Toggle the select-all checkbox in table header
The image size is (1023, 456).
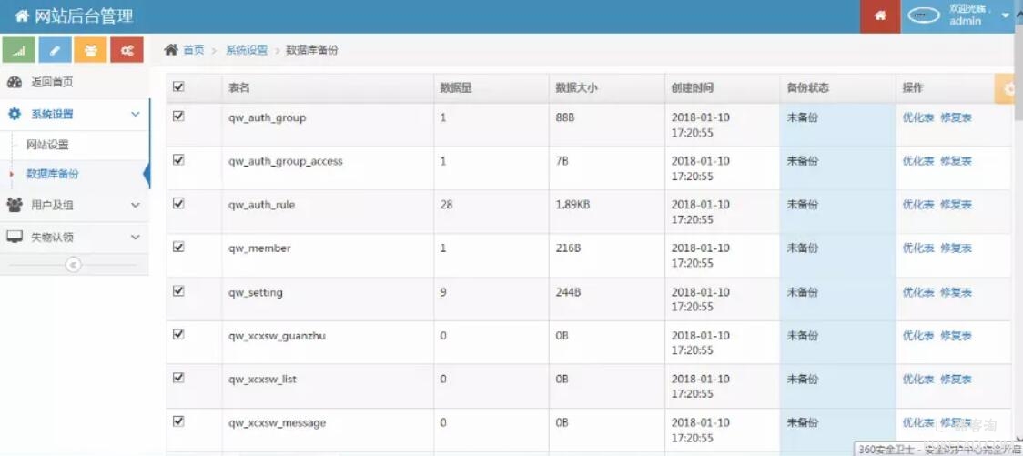click(178, 86)
